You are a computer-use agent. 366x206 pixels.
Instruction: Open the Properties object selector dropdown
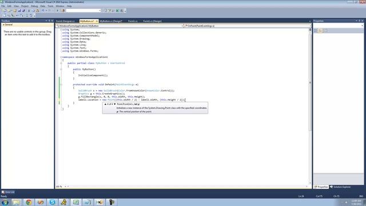coord(362,26)
